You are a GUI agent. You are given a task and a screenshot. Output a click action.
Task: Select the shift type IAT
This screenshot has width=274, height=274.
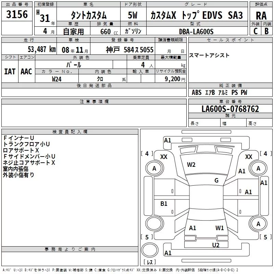pos(10,72)
